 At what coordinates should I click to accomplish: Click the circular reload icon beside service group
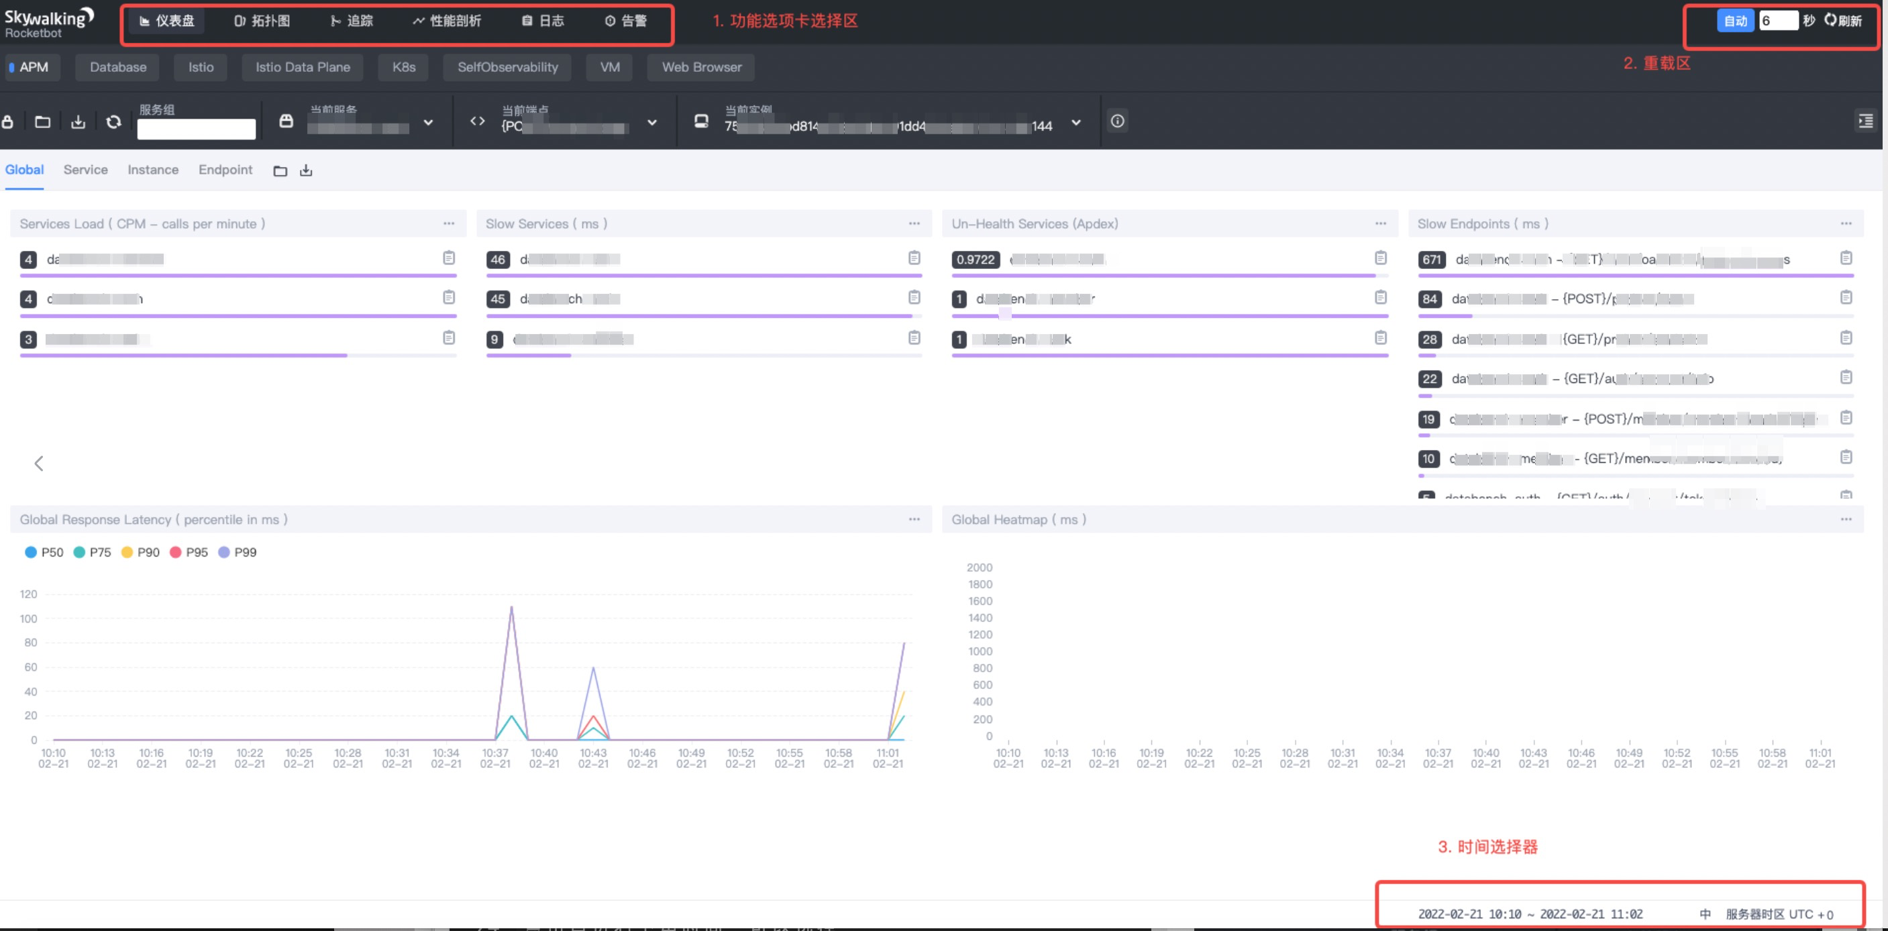[x=113, y=122]
